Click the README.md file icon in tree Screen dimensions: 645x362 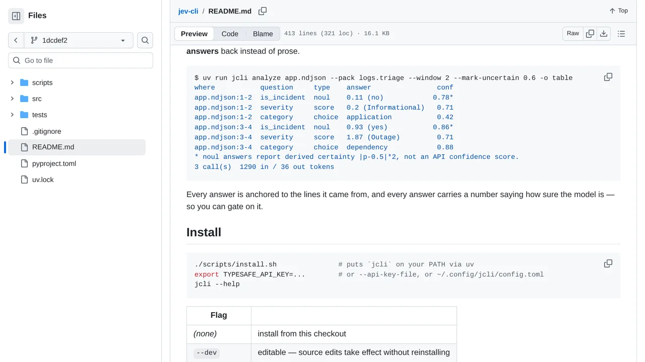click(x=24, y=147)
